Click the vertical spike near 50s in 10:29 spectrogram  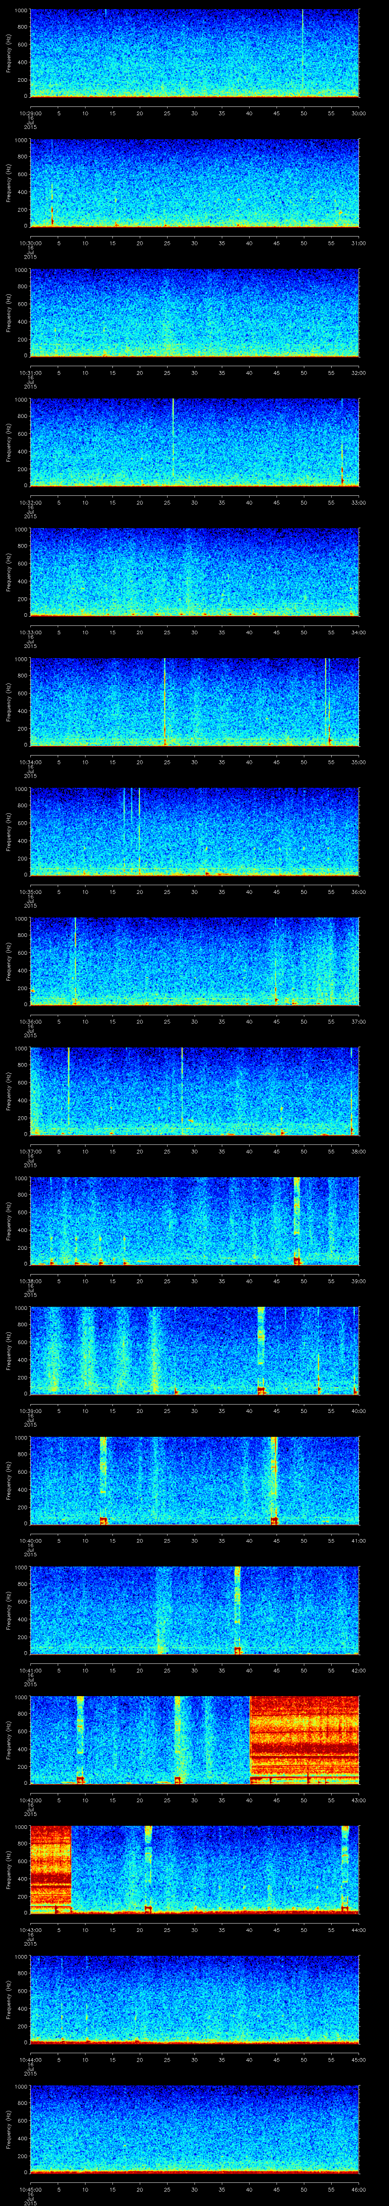pyautogui.click(x=303, y=51)
